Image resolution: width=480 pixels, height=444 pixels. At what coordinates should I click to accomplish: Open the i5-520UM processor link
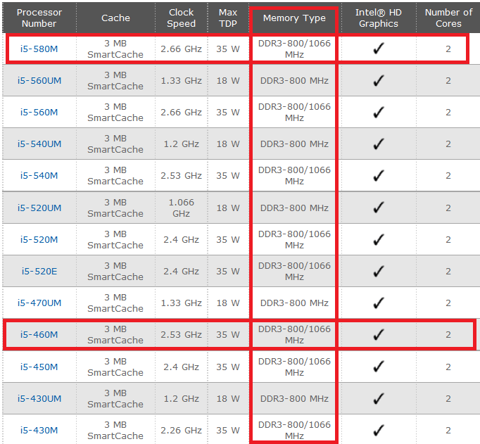tap(39, 208)
